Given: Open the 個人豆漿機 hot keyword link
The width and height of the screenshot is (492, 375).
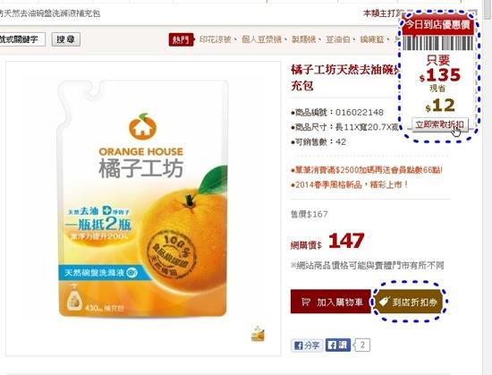Looking at the screenshot, I should [261, 39].
